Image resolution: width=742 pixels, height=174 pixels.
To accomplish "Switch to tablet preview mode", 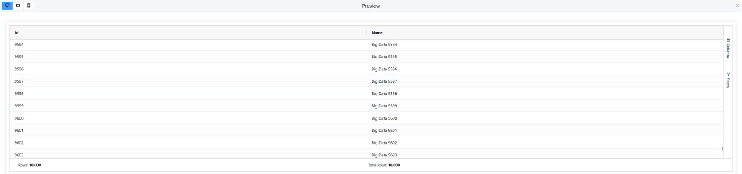I will tap(18, 6).
